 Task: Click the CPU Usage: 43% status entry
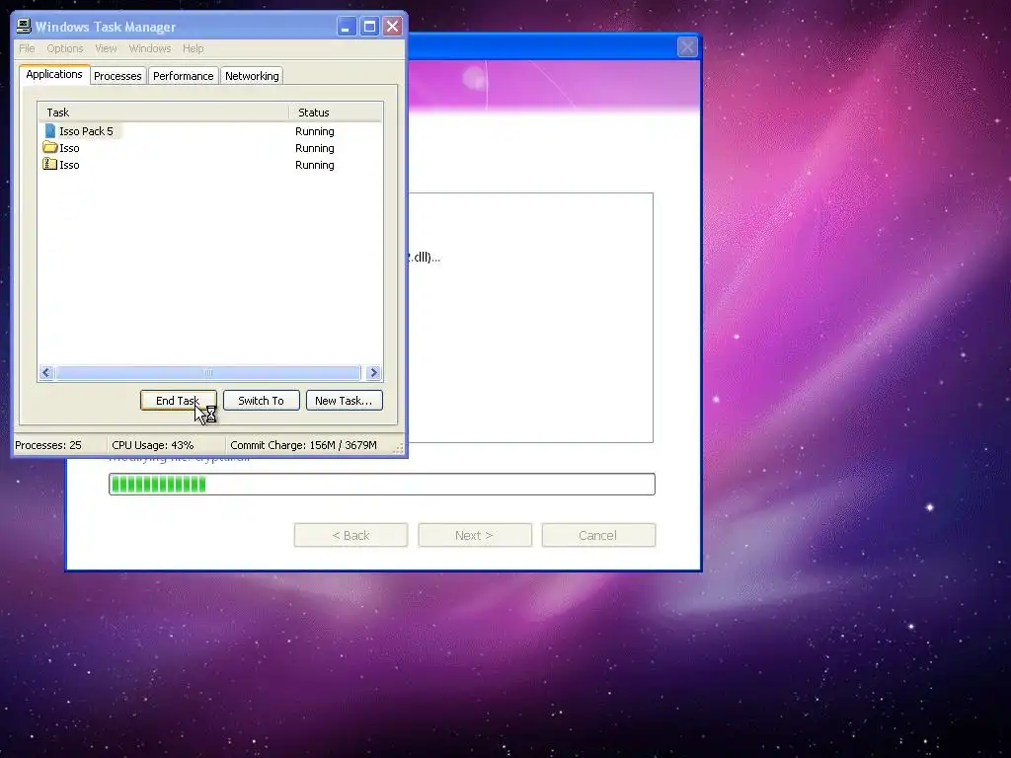[153, 445]
